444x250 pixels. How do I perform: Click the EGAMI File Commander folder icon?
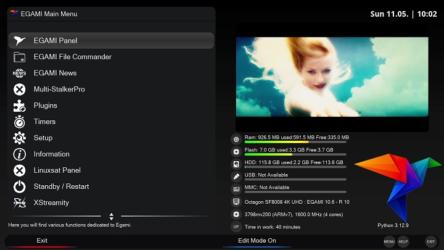pyautogui.click(x=19, y=57)
